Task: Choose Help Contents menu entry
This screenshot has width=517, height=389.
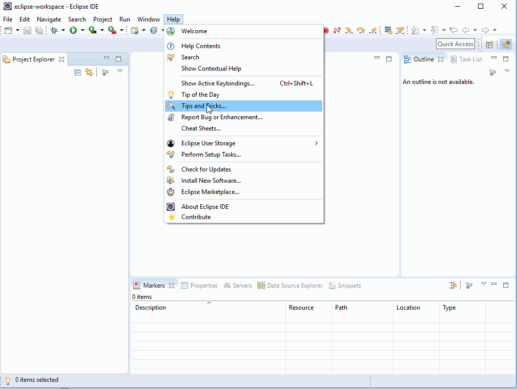Action: [x=244, y=46]
